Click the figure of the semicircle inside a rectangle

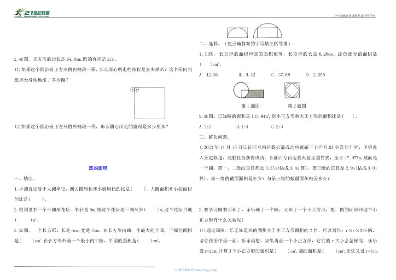tap(238, 33)
